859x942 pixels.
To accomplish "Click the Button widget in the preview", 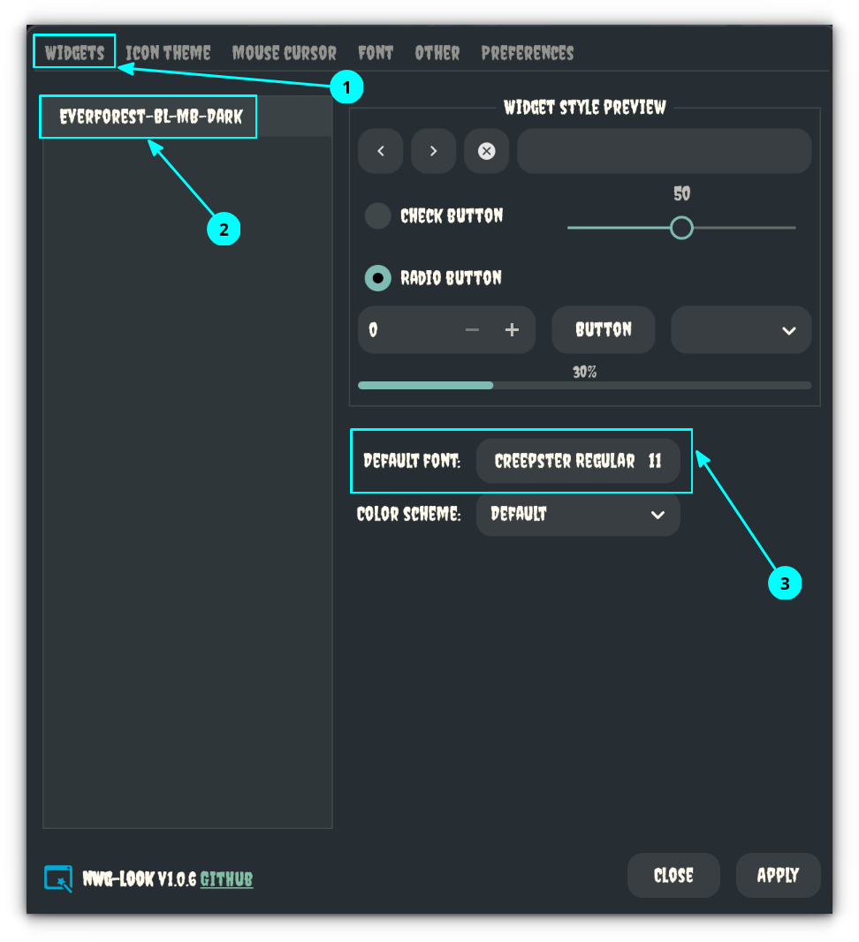I will (x=603, y=329).
